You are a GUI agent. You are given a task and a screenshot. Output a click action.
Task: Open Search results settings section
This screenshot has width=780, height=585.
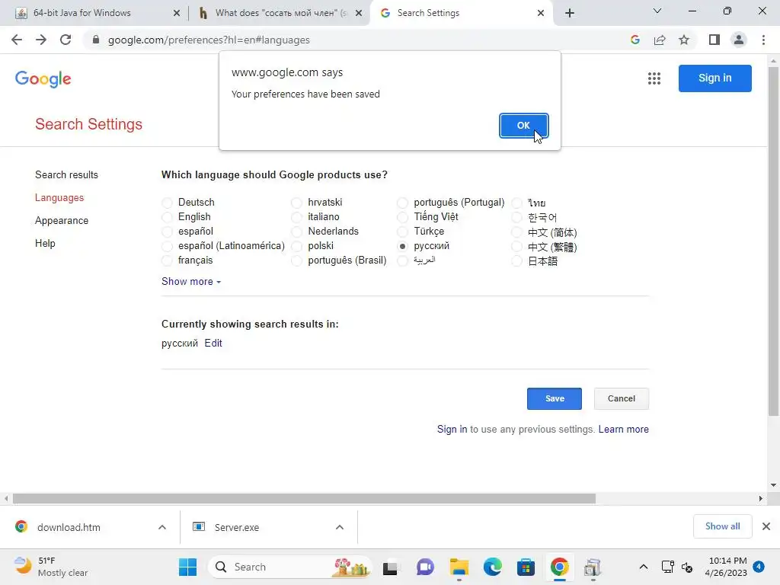pyautogui.click(x=67, y=174)
